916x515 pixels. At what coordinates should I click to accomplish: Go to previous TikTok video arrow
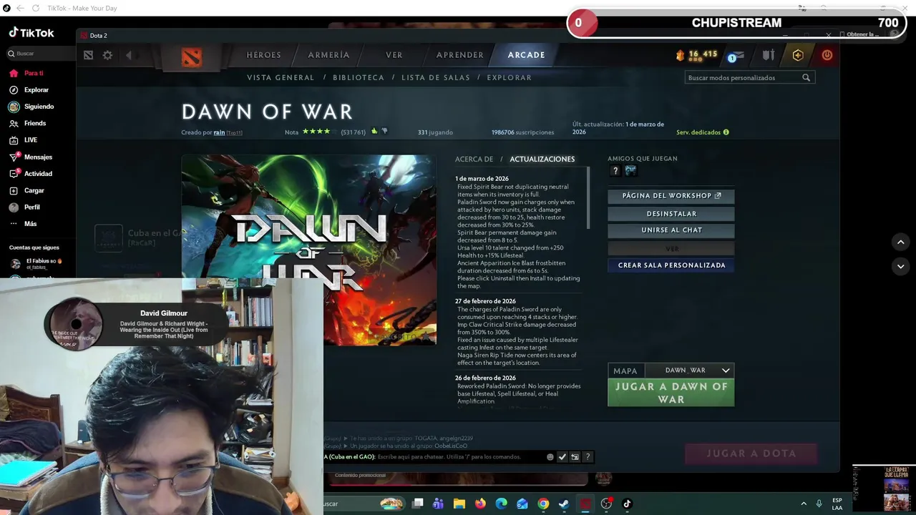point(900,242)
